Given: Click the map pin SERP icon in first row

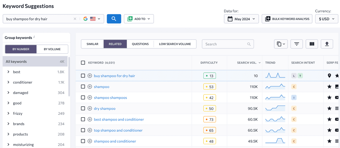Looking at the screenshot, I should (329, 76).
